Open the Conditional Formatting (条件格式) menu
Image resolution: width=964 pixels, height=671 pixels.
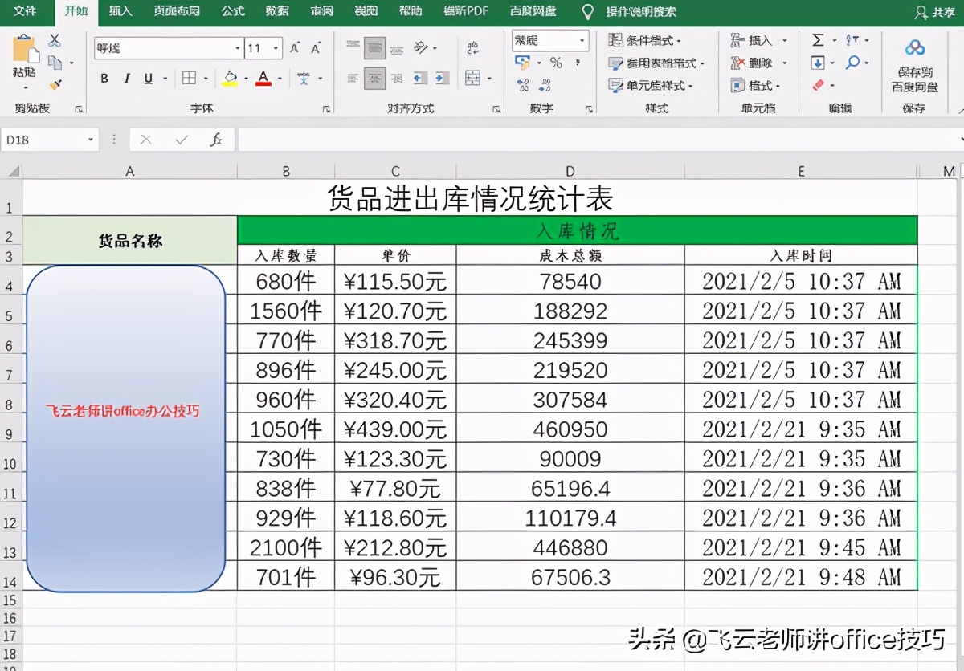click(x=644, y=40)
